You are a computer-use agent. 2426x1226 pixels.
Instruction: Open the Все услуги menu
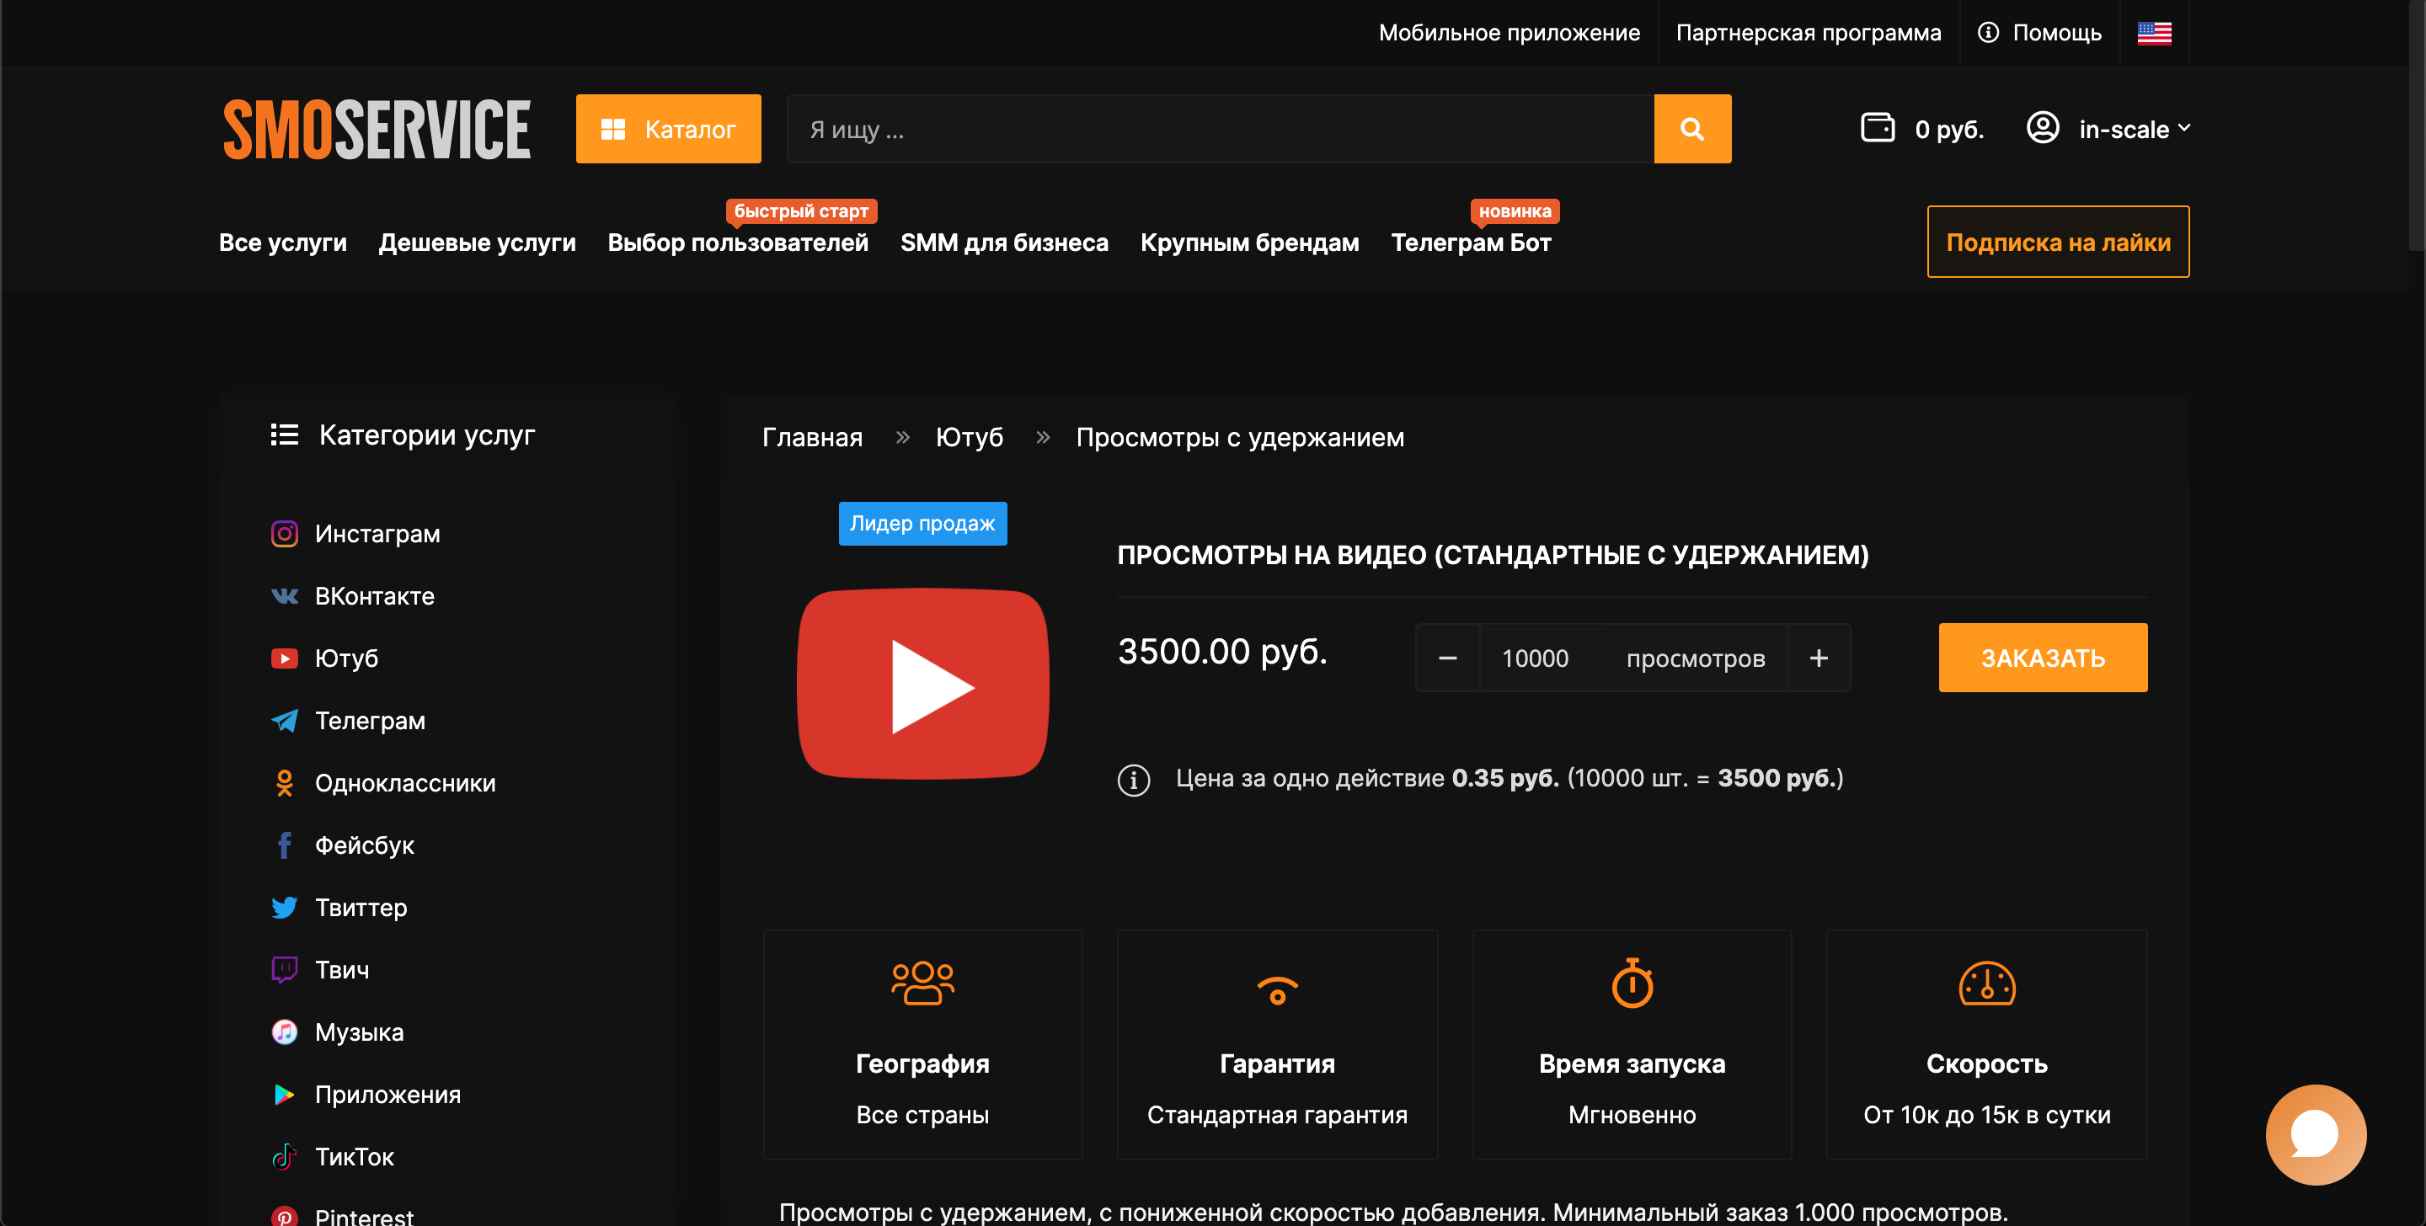click(282, 242)
